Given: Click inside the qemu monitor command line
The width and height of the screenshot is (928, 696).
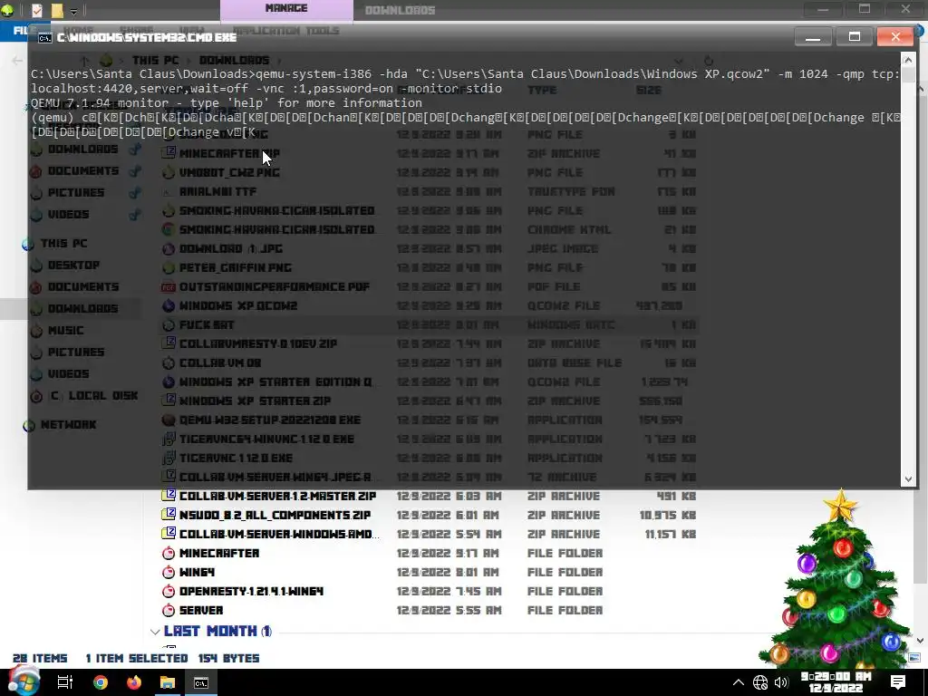Looking at the screenshot, I should pyautogui.click(x=465, y=124).
